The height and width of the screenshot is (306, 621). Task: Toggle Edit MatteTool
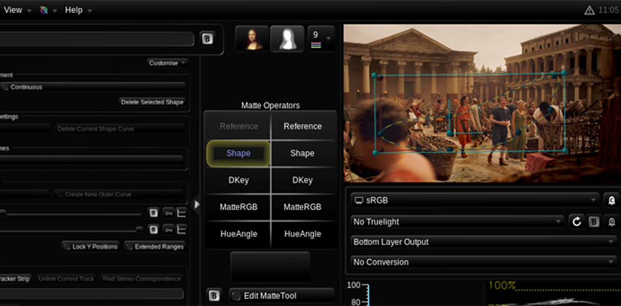pos(282,295)
